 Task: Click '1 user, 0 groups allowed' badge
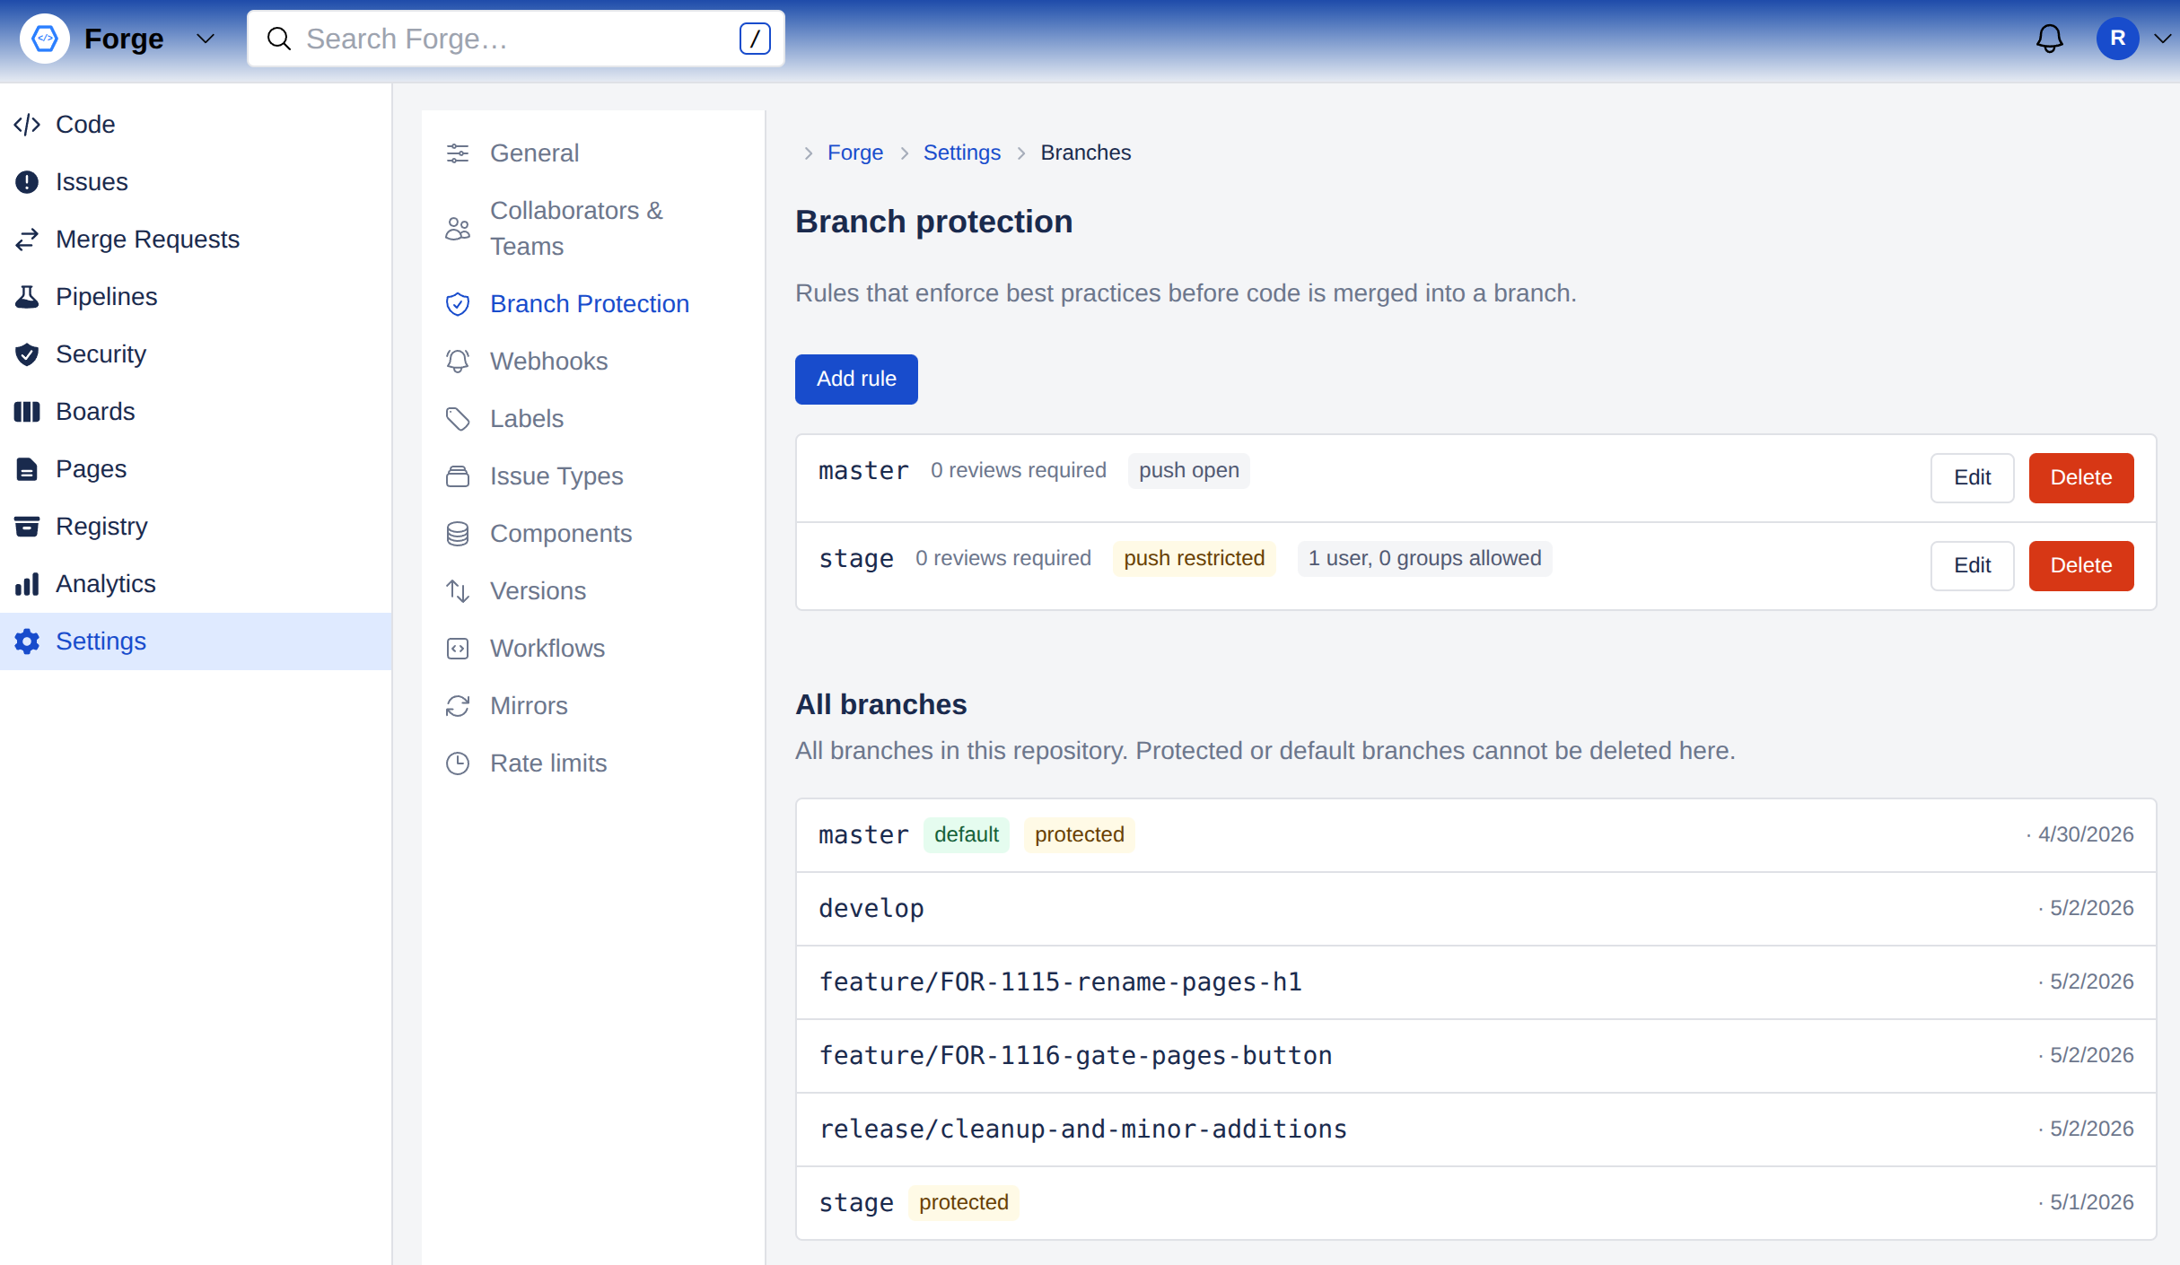(x=1424, y=559)
